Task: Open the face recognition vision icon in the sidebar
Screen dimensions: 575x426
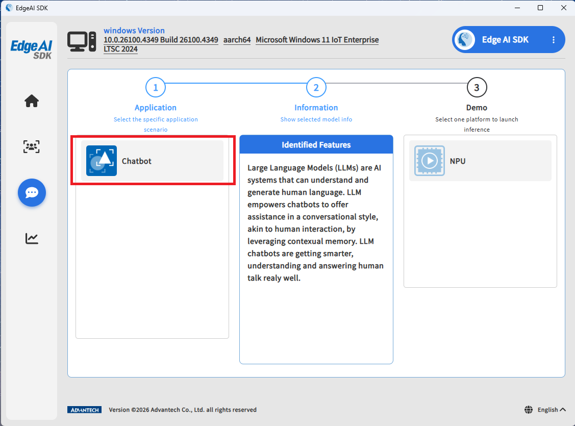Action: pos(32,146)
